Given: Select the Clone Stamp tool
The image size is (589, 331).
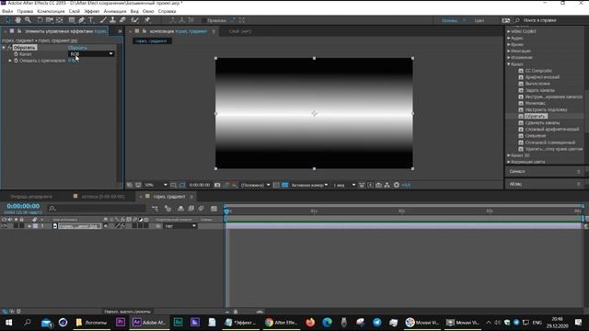Looking at the screenshot, I should (x=112, y=20).
